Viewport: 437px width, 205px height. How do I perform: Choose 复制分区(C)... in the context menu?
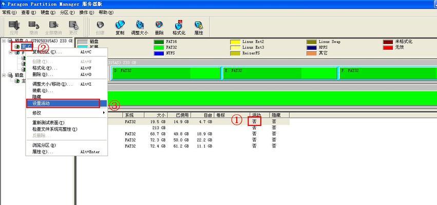point(67,52)
